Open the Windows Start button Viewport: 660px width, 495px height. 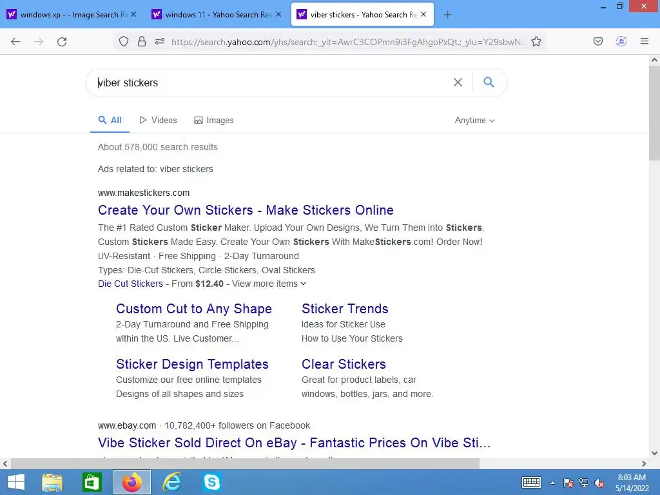tap(16, 482)
